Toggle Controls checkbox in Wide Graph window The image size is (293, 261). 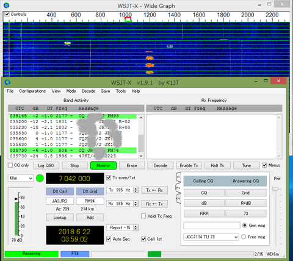7,14
